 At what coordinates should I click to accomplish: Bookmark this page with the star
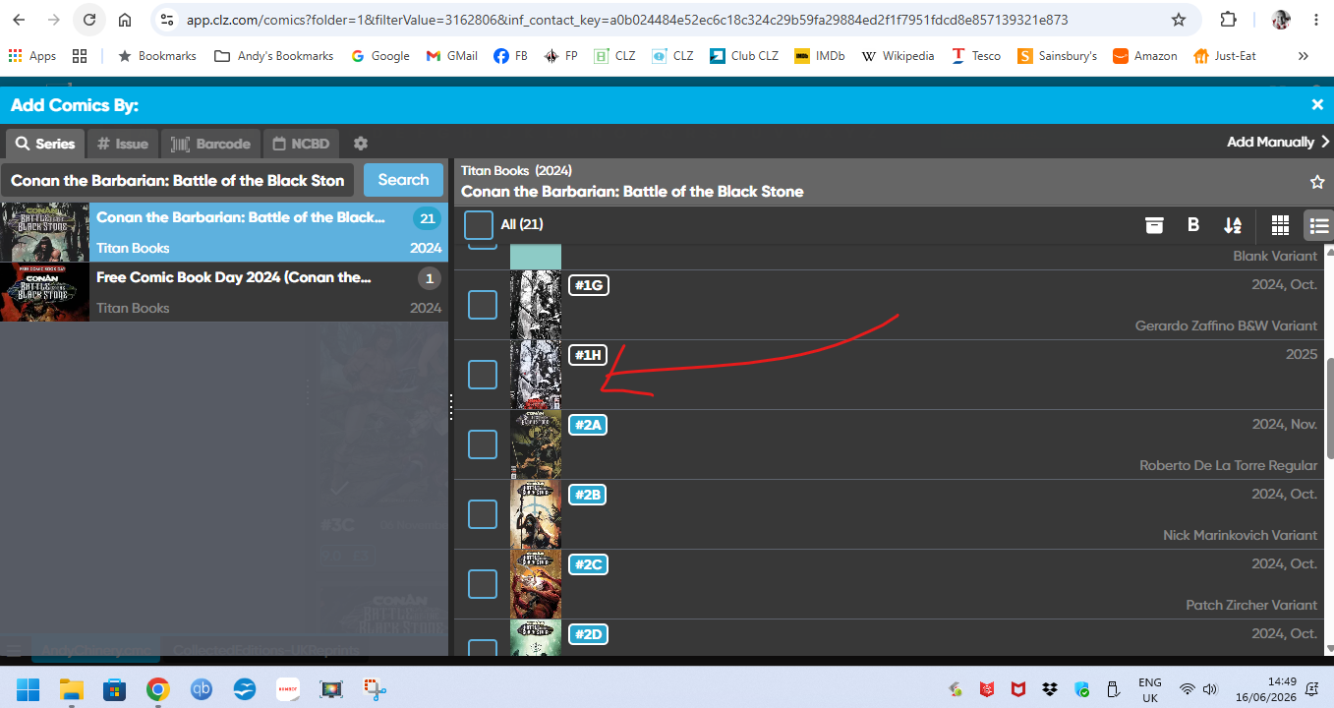pos(1179,20)
